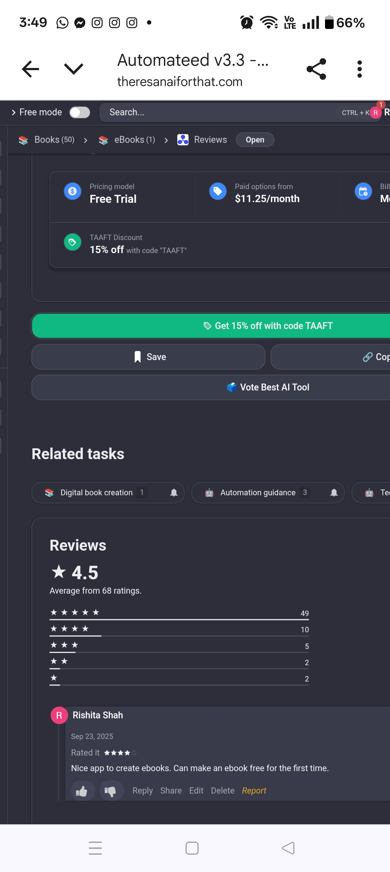This screenshot has width=390, height=872.
Task: Expand the page options chevron
Action: (74, 69)
